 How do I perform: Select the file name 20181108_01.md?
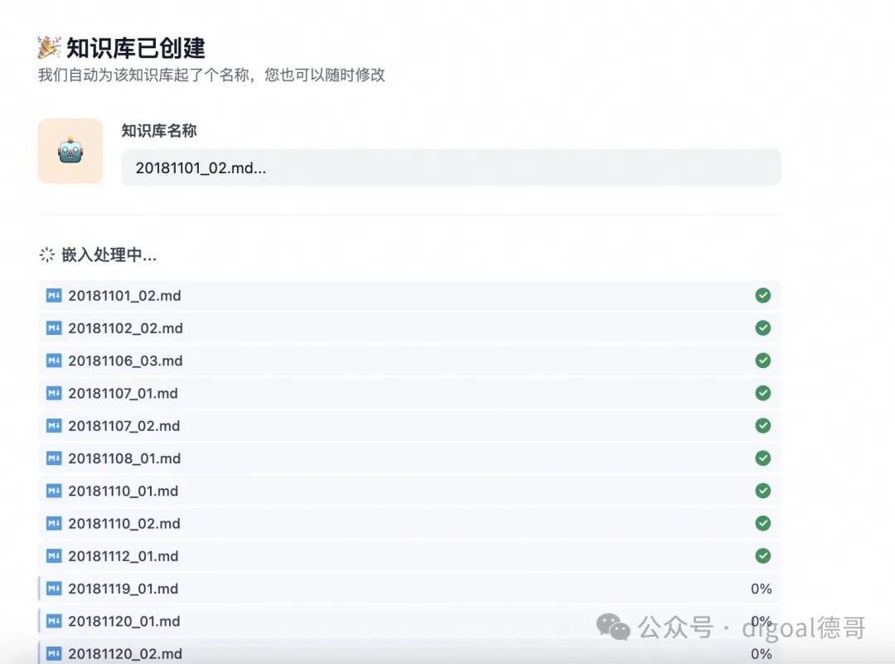click(x=124, y=458)
